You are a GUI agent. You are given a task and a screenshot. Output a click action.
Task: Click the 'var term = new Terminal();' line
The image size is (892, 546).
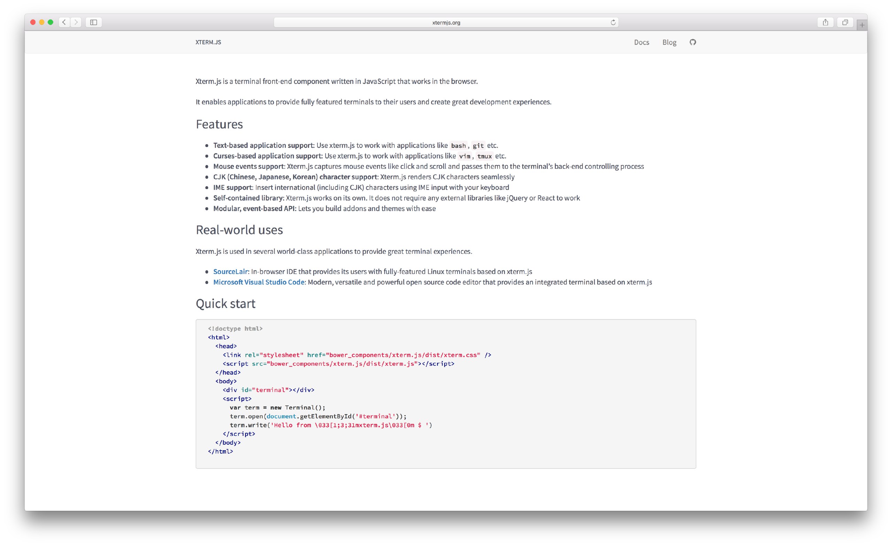(x=278, y=407)
